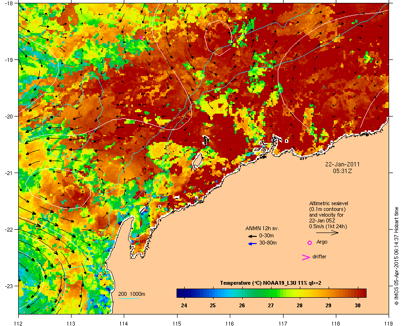Click the -18 latitude axis label
This screenshot has width=403, height=326.
[9, 3]
